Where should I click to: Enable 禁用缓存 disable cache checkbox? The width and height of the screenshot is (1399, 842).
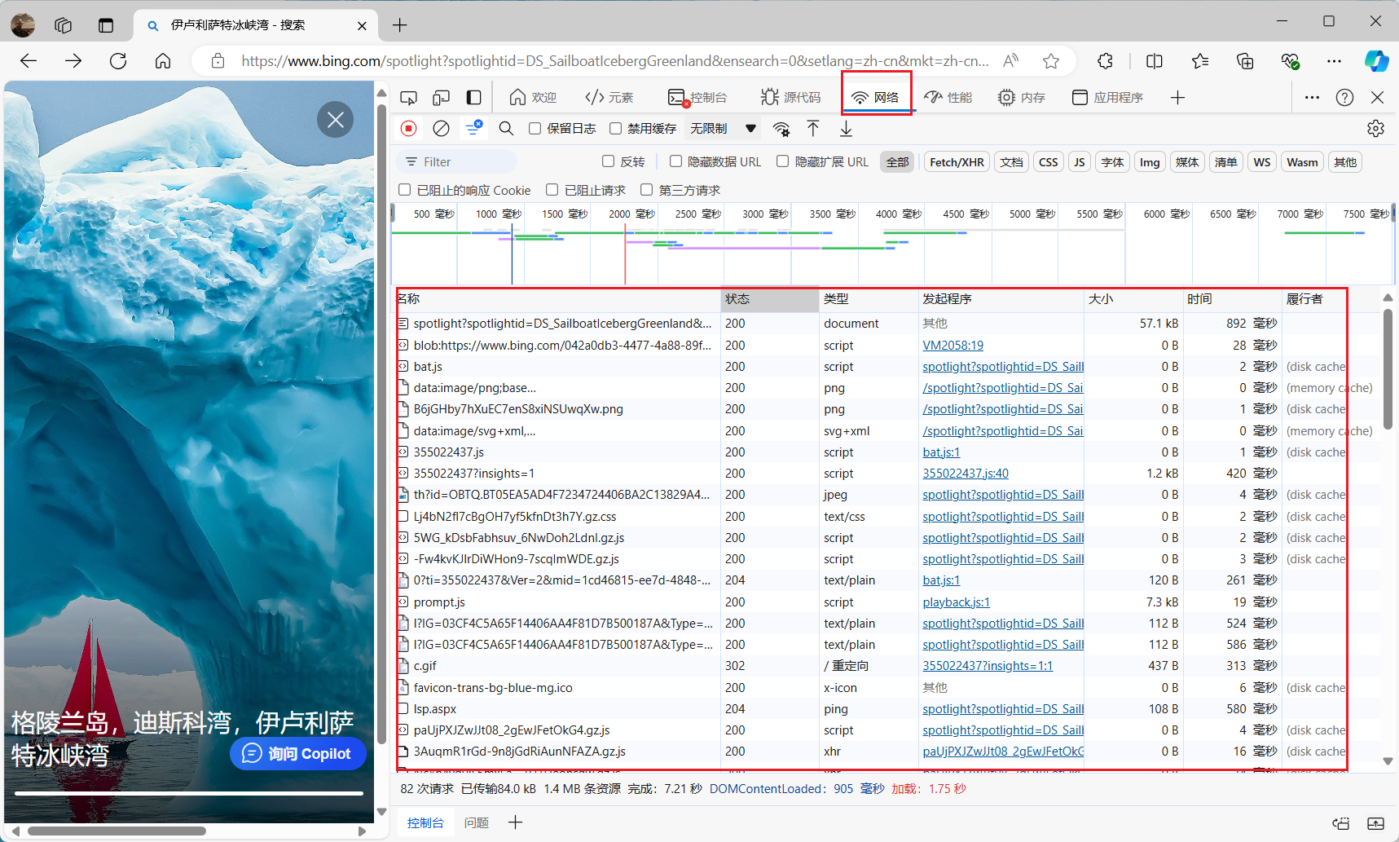(616, 129)
